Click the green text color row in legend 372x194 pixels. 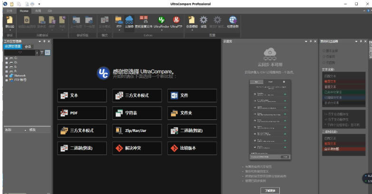[343, 92]
